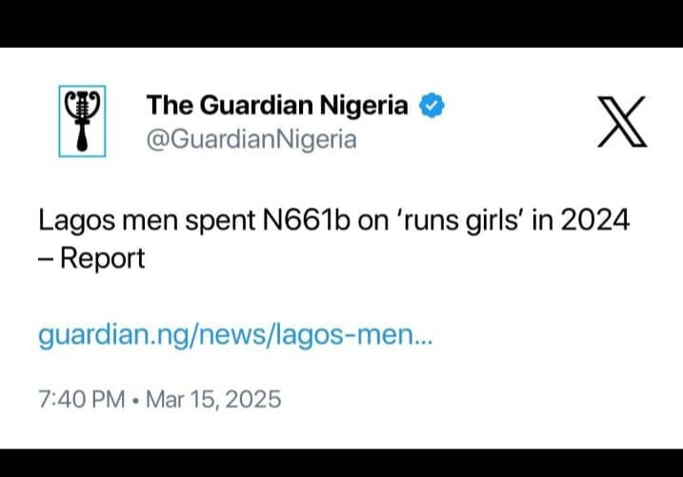Click the blue verified checkmark badge
The image size is (683, 477).
(x=432, y=106)
